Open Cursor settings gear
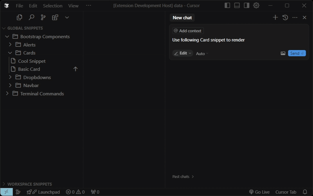 [256, 5]
